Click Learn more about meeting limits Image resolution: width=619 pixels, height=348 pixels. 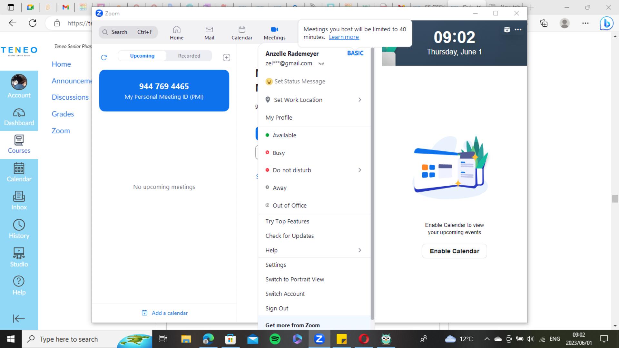click(343, 37)
